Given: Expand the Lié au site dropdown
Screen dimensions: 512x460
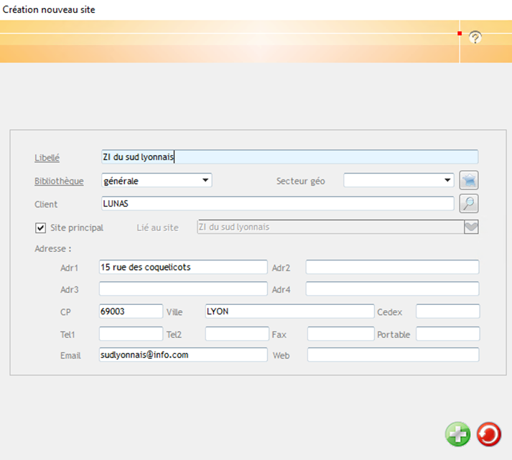Looking at the screenshot, I should pos(471,227).
